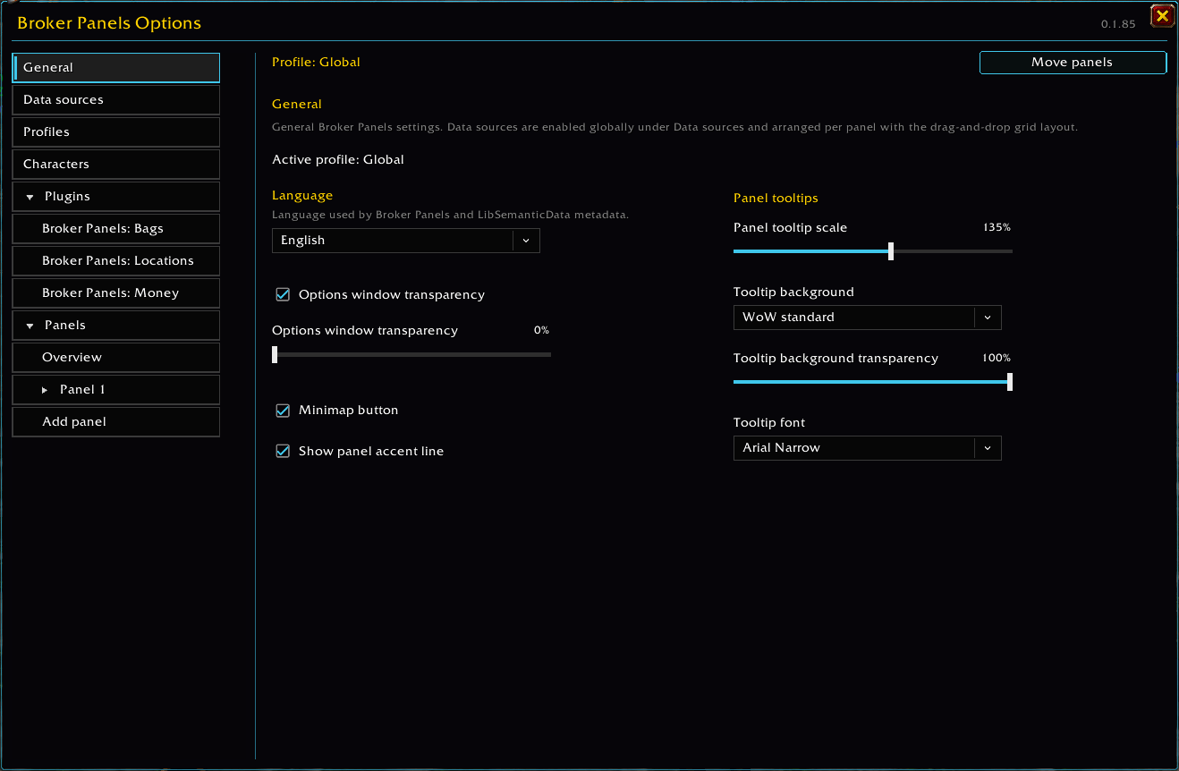Select Broker Panels: Money plugin
Screen dimensions: 1179x771
(x=116, y=292)
